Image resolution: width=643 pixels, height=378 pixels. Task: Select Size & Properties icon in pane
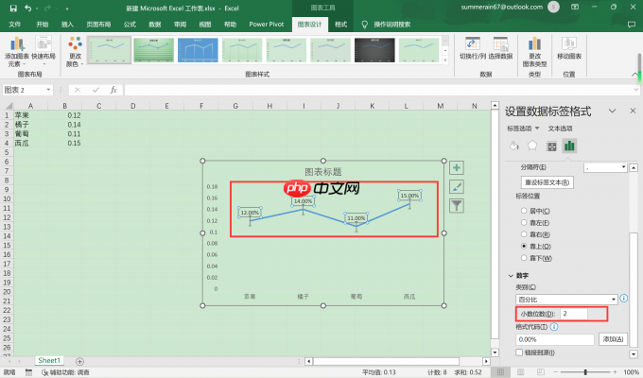tap(551, 146)
